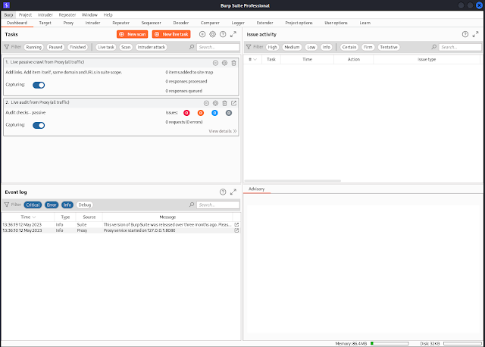Toggle the Running tasks filter

click(x=33, y=47)
